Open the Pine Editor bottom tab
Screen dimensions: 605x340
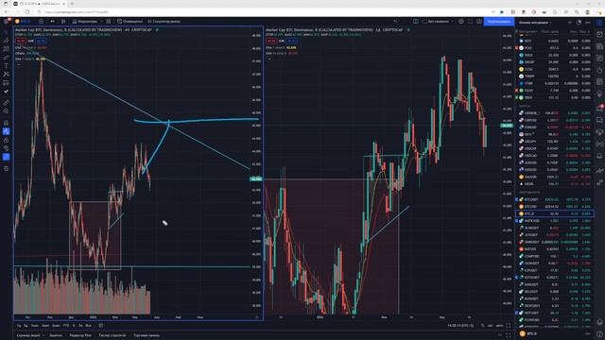tap(80, 336)
